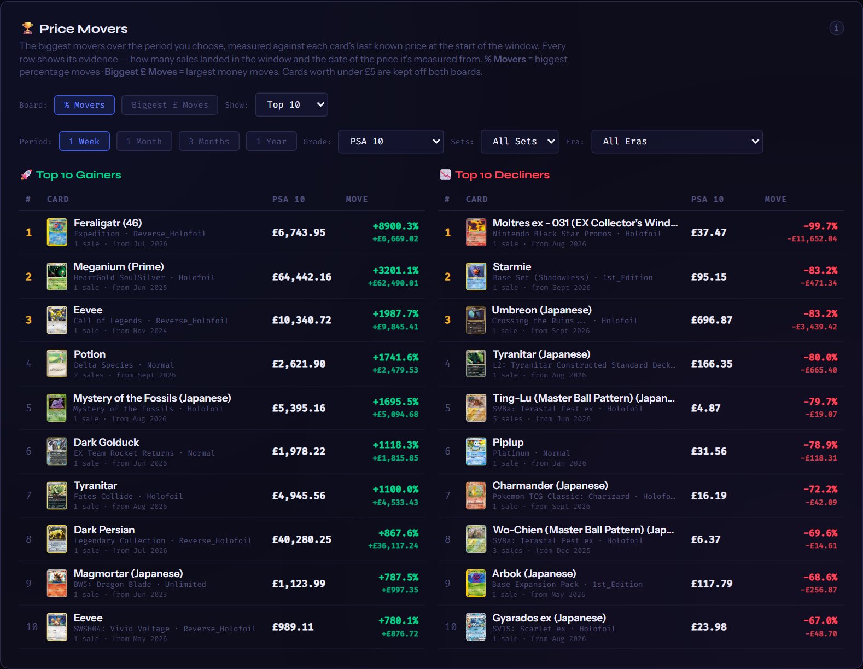The width and height of the screenshot is (863, 669).
Task: Open the Gyarados ex (Japanese) card title
Action: 549,618
